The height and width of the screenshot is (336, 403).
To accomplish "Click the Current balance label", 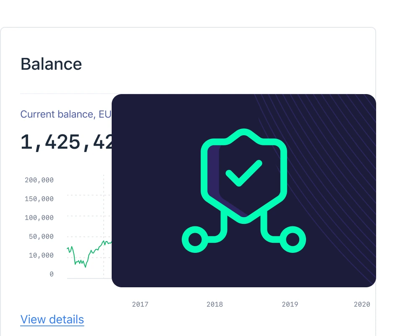I will (65, 114).
